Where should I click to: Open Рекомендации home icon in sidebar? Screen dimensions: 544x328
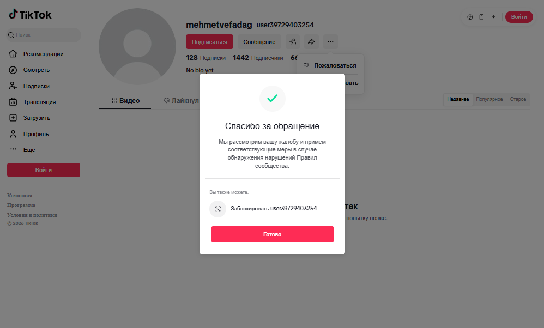tap(13, 54)
